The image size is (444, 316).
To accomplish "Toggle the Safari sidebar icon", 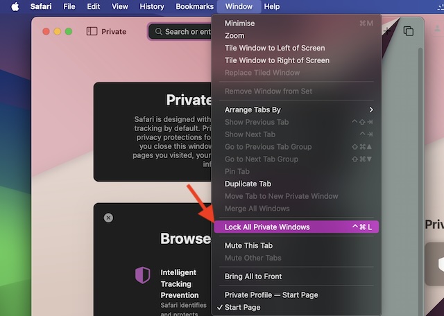I will [92, 31].
